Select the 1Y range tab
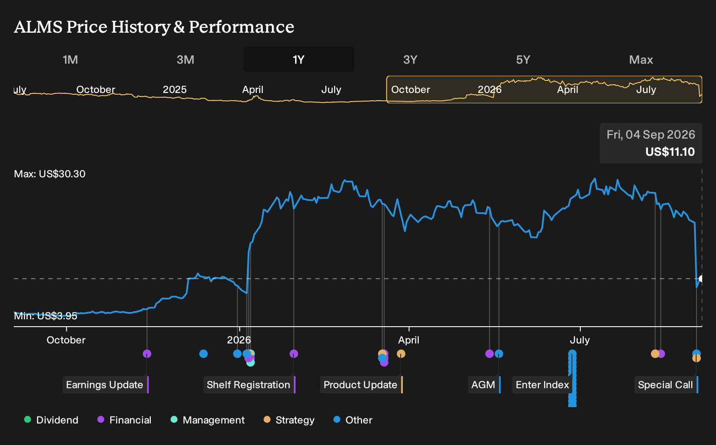716x445 pixels. 299,59
